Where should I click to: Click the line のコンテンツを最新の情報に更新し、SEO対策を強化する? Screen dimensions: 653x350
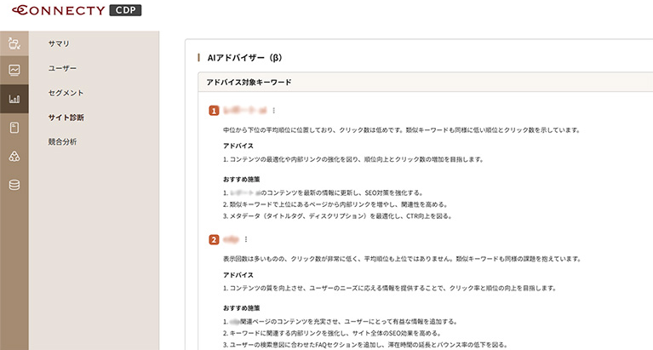(324, 193)
